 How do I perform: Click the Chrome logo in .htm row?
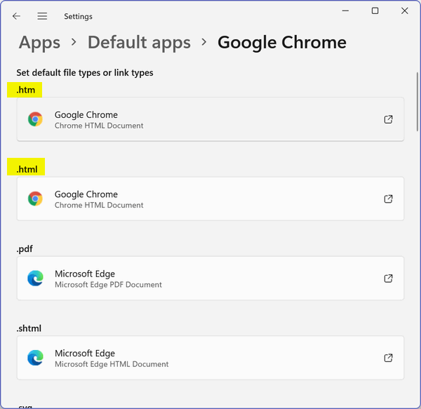pyautogui.click(x=36, y=119)
